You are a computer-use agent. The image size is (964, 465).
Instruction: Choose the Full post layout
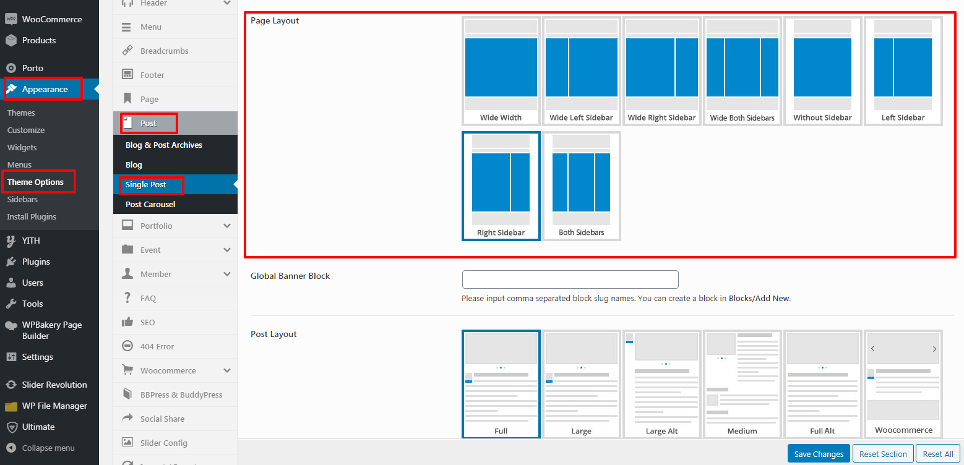(x=501, y=384)
